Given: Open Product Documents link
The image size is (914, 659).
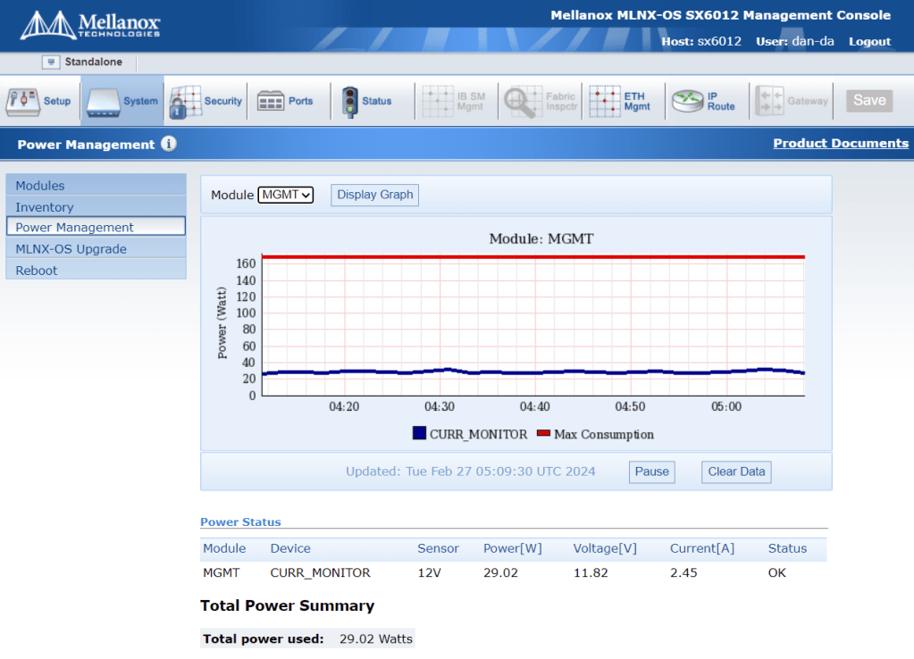Looking at the screenshot, I should (x=840, y=143).
